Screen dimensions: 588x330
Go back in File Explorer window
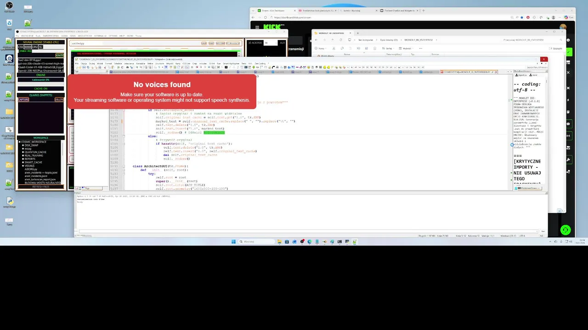pos(316,40)
